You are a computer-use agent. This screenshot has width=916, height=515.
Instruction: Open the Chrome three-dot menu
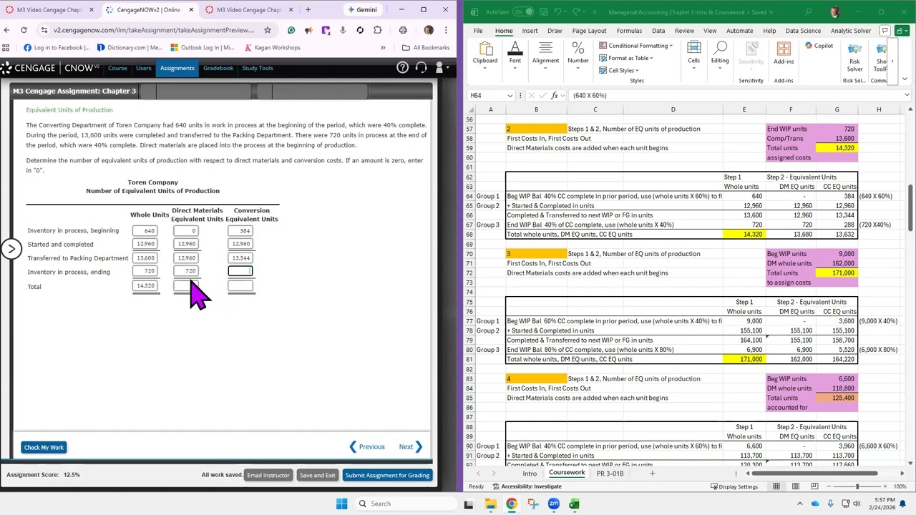pyautogui.click(x=446, y=30)
